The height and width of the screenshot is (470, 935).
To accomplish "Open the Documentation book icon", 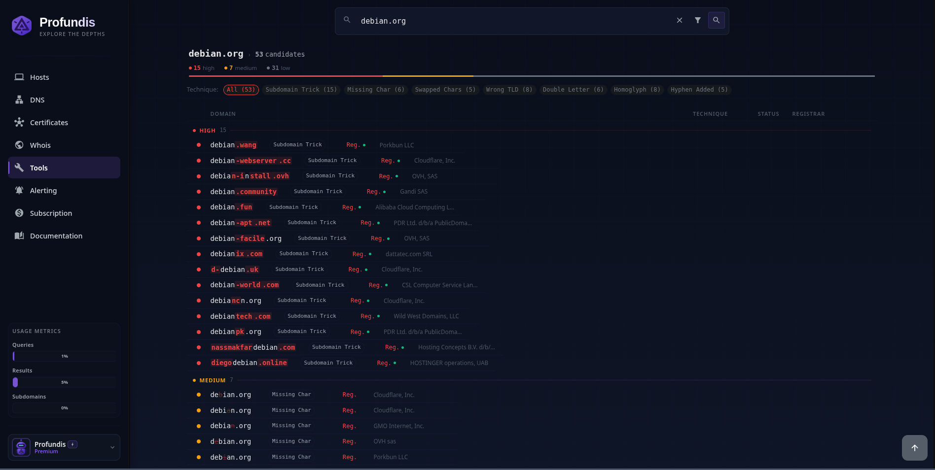I will tap(19, 235).
